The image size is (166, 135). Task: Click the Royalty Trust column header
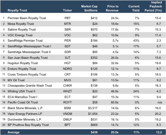[17, 10]
